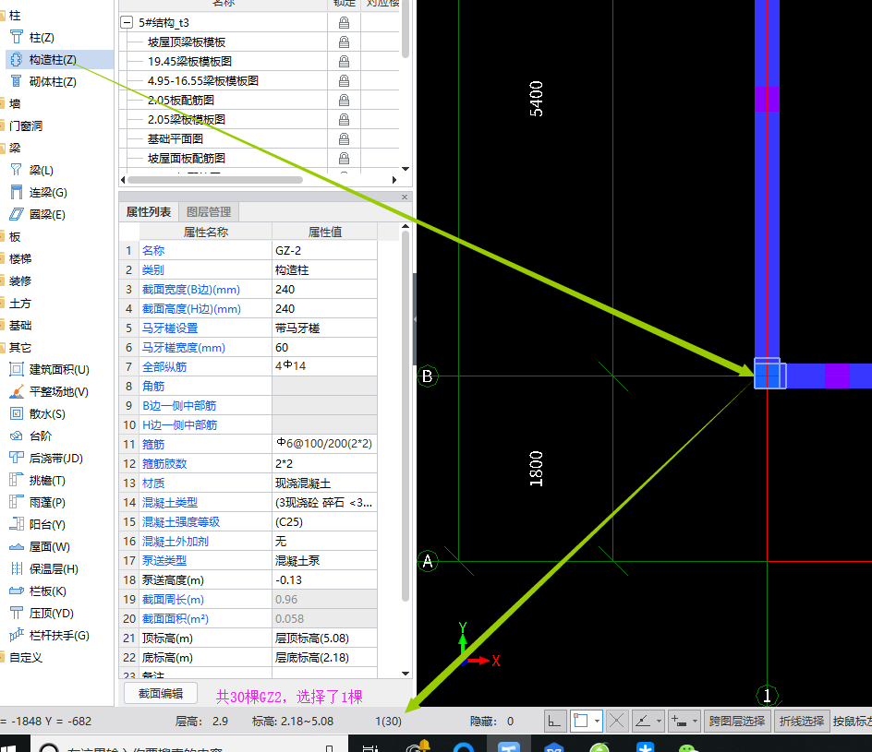Click the 截面编辑 button
This screenshot has height=752, width=872.
161,693
